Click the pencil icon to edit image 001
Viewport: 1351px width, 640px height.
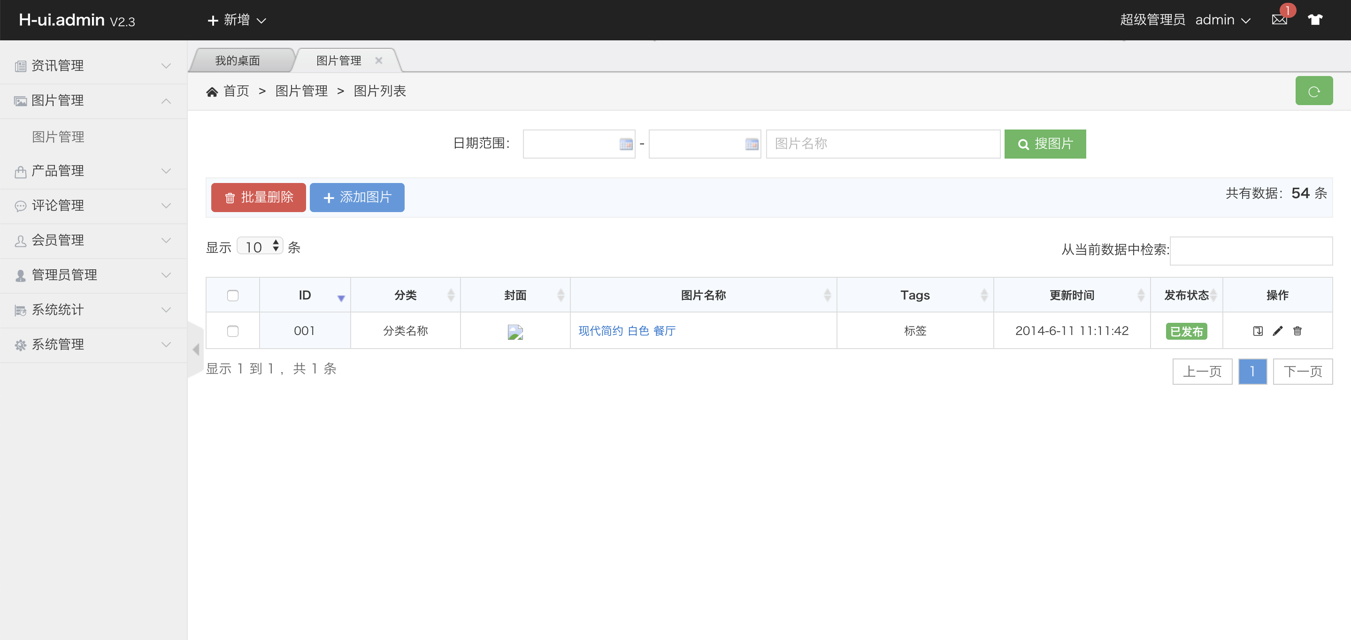click(x=1278, y=331)
